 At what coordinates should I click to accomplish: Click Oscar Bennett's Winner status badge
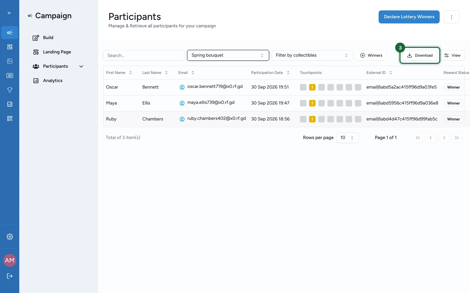(x=453, y=87)
